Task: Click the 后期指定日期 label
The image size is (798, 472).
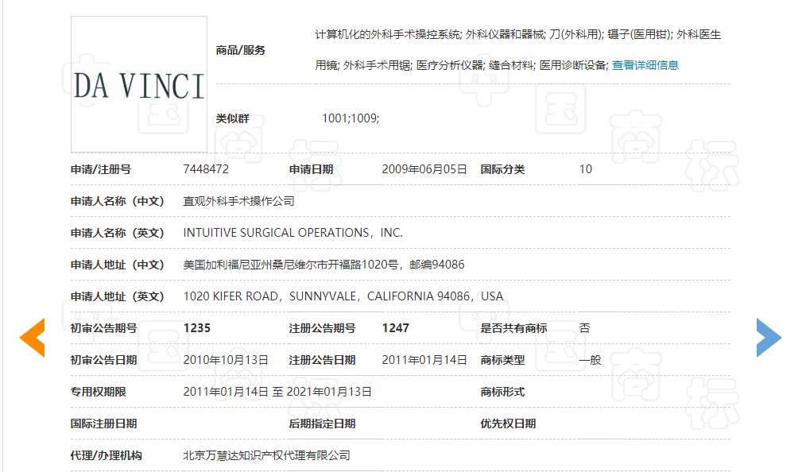Action: click(322, 424)
